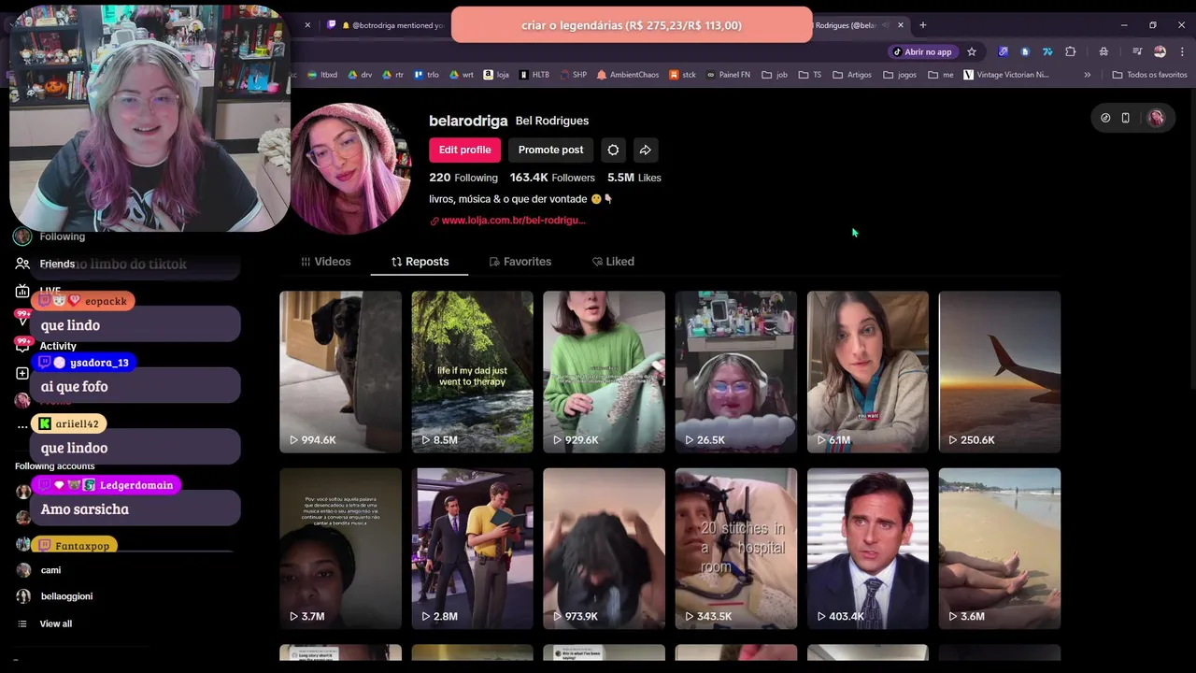Image resolution: width=1196 pixels, height=673 pixels.
Task: Click the TikTok get coins icon
Action: [x=1105, y=118]
